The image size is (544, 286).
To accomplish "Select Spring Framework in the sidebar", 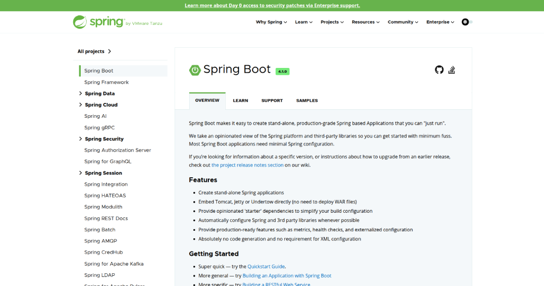I will click(106, 82).
